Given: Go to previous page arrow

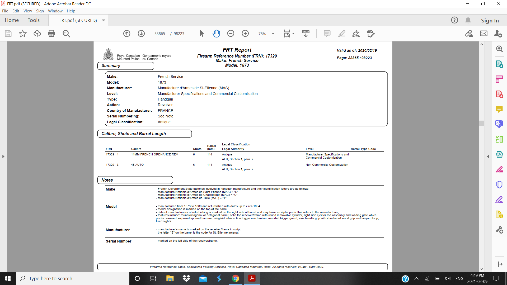Looking at the screenshot, I should tap(127, 34).
